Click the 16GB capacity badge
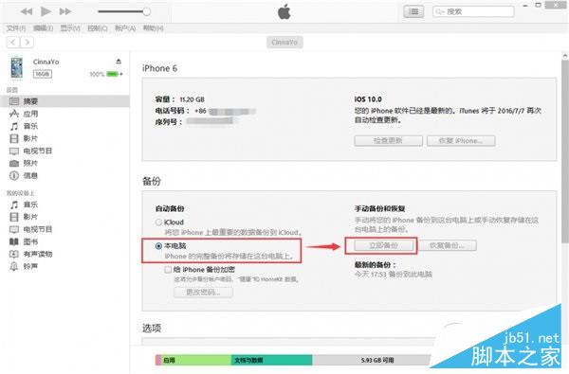This screenshot has width=569, height=374. coord(43,74)
